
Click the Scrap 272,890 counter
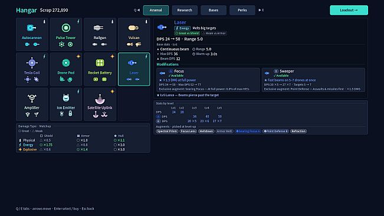coord(54,10)
